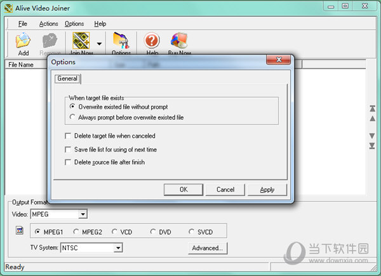Open the Options menu in menu bar

74,23
